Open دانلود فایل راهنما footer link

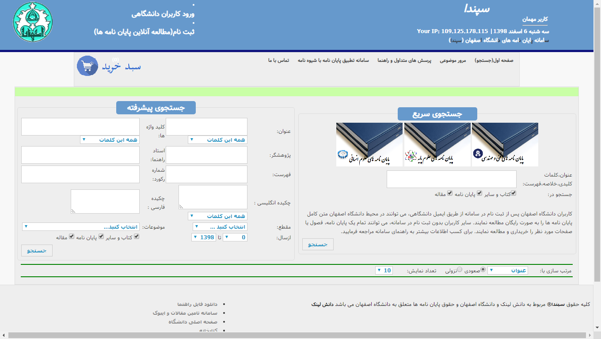[x=198, y=304]
